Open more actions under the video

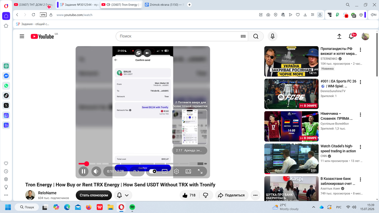coord(256,195)
